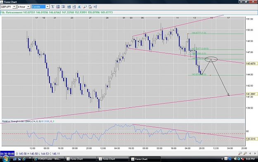Screen dimensions: 258x162
Task: Click the volume icon in system tray
Action: click(243, 159)
